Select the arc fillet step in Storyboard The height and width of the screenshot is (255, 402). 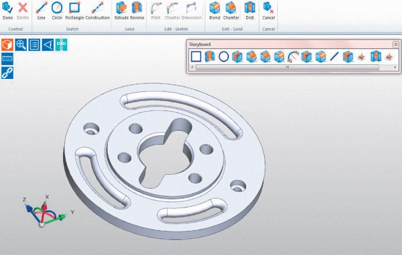coord(293,56)
